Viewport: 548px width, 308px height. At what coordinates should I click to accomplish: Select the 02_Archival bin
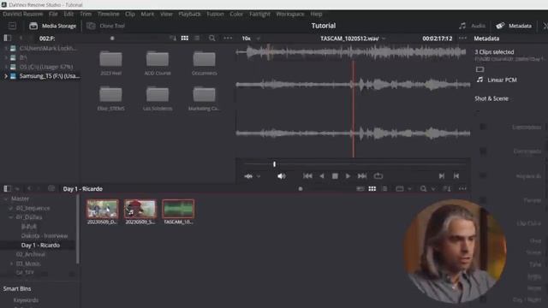[x=31, y=254]
